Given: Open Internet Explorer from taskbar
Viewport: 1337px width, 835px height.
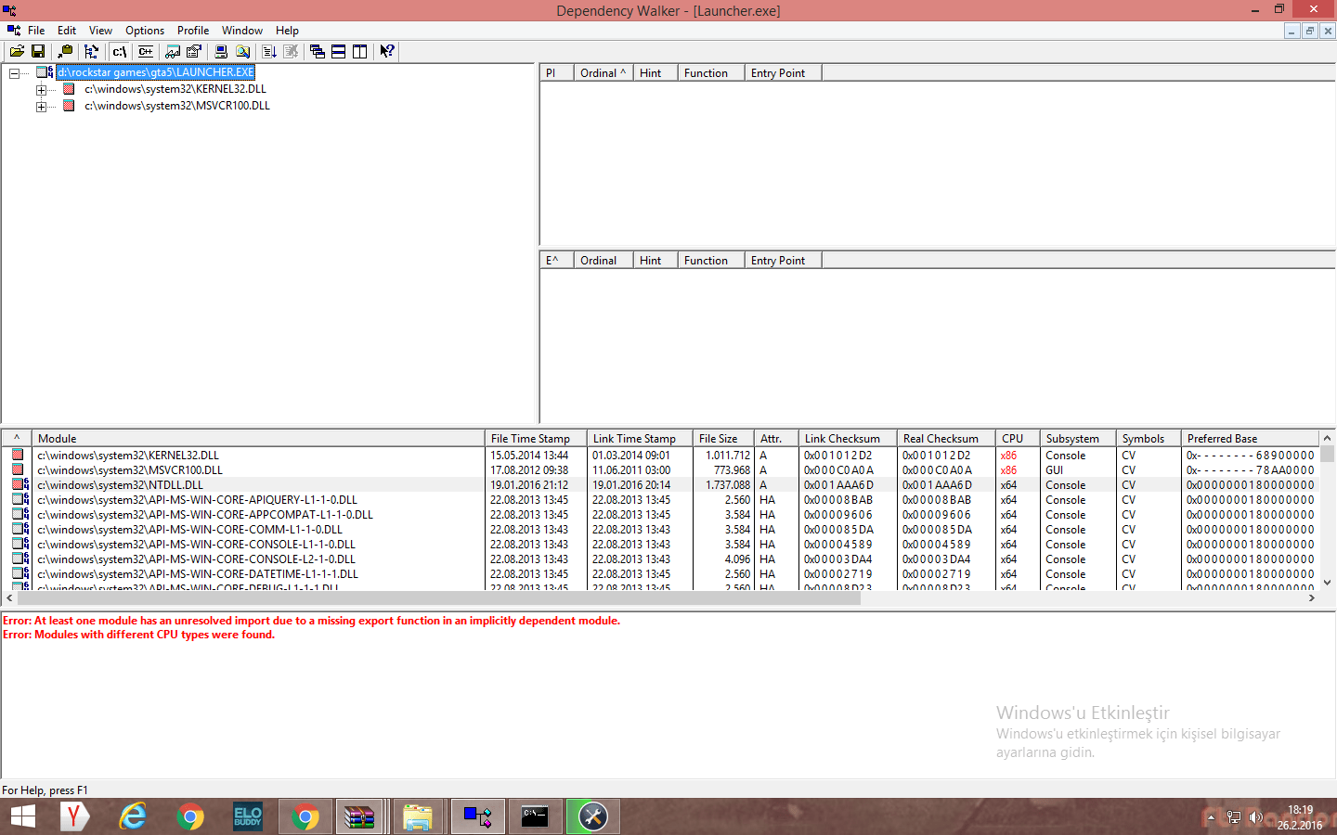Looking at the screenshot, I should tap(133, 816).
